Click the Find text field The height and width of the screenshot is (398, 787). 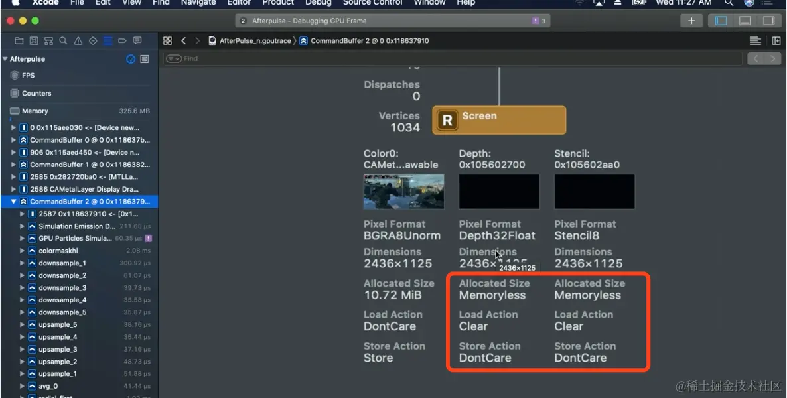point(452,59)
